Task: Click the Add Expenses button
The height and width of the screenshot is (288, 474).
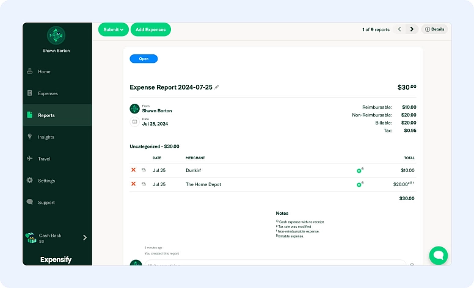Action: (150, 29)
